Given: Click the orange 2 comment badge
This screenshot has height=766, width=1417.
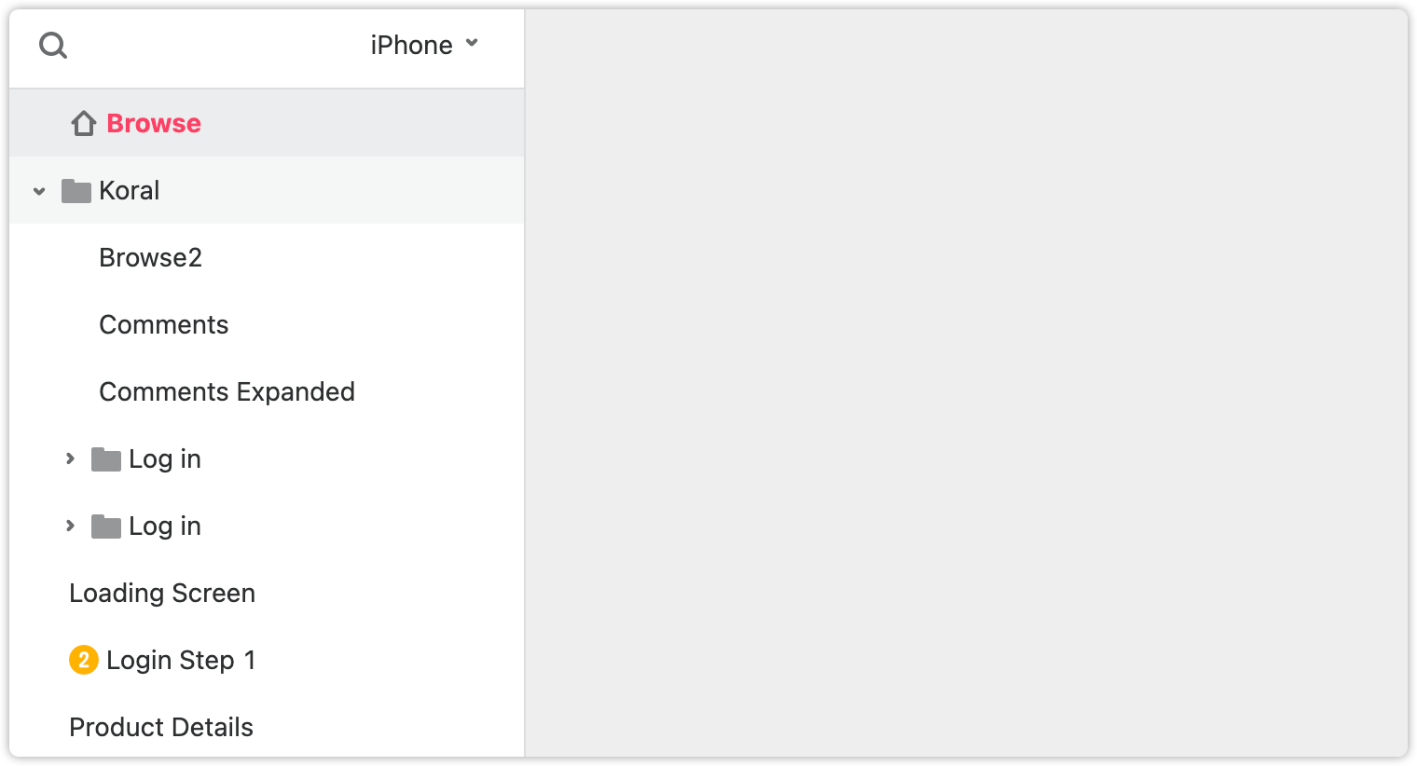Looking at the screenshot, I should tap(84, 660).
